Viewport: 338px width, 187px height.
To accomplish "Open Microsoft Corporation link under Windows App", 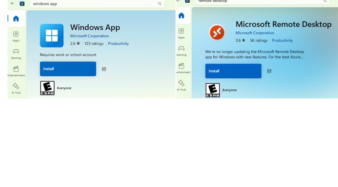I will tap(90, 36).
